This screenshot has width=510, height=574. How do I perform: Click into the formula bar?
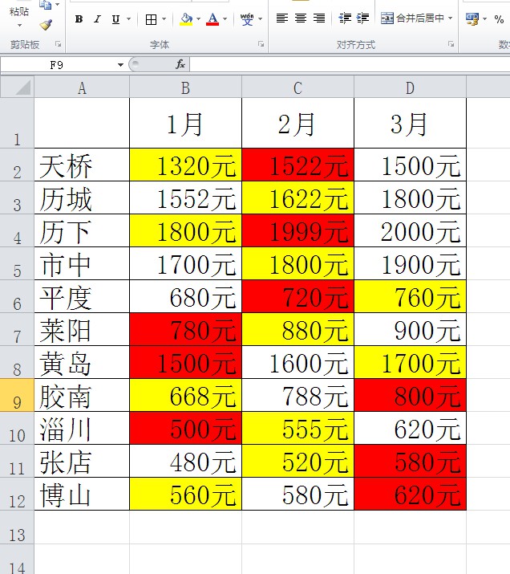coord(349,65)
